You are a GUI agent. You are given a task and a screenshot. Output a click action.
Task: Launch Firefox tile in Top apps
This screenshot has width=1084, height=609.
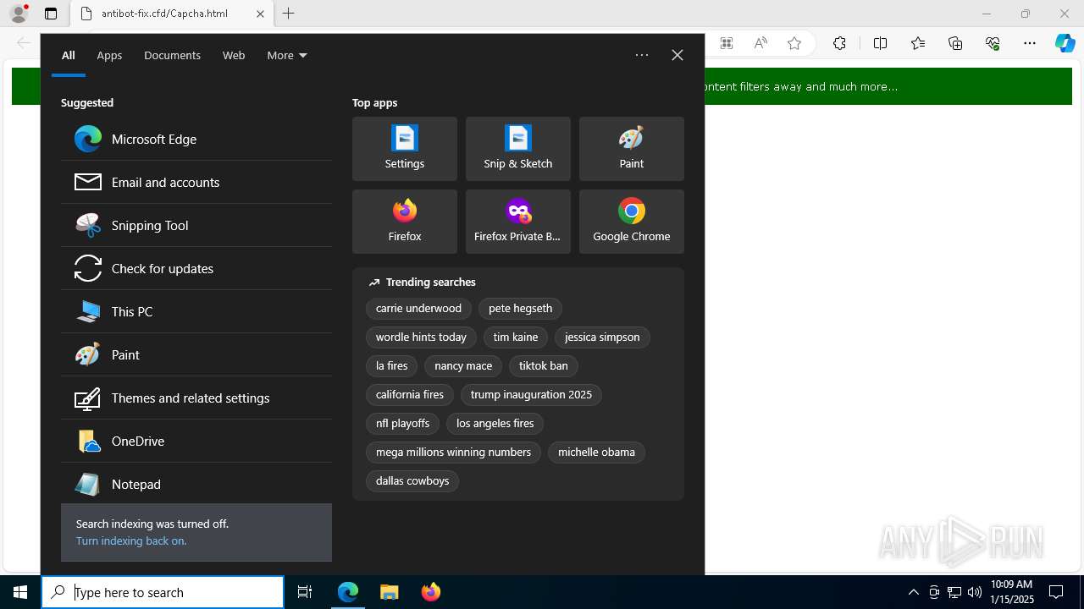coord(405,222)
